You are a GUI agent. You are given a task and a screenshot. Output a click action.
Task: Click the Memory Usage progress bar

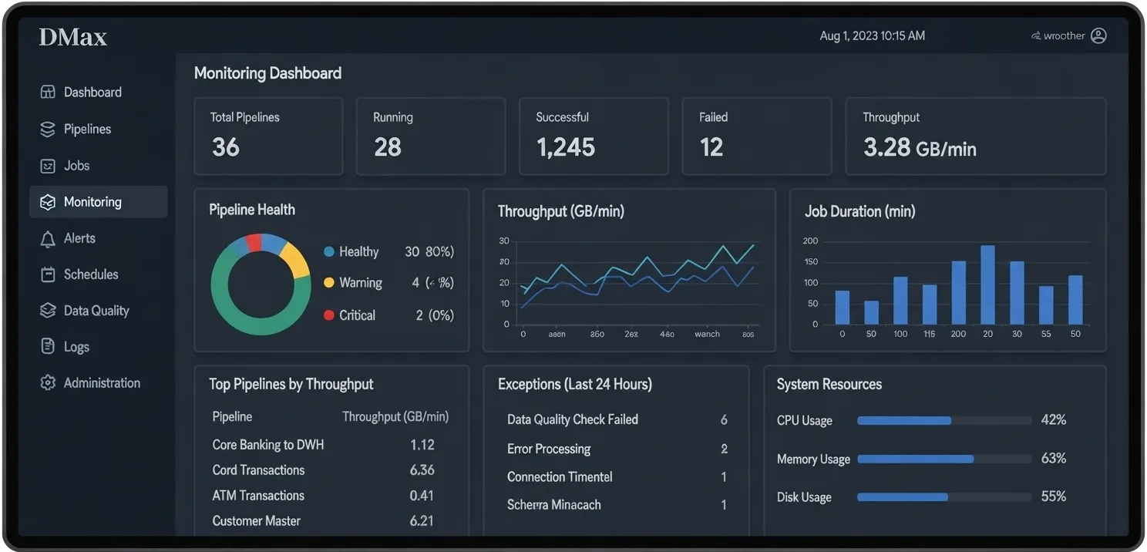[944, 459]
